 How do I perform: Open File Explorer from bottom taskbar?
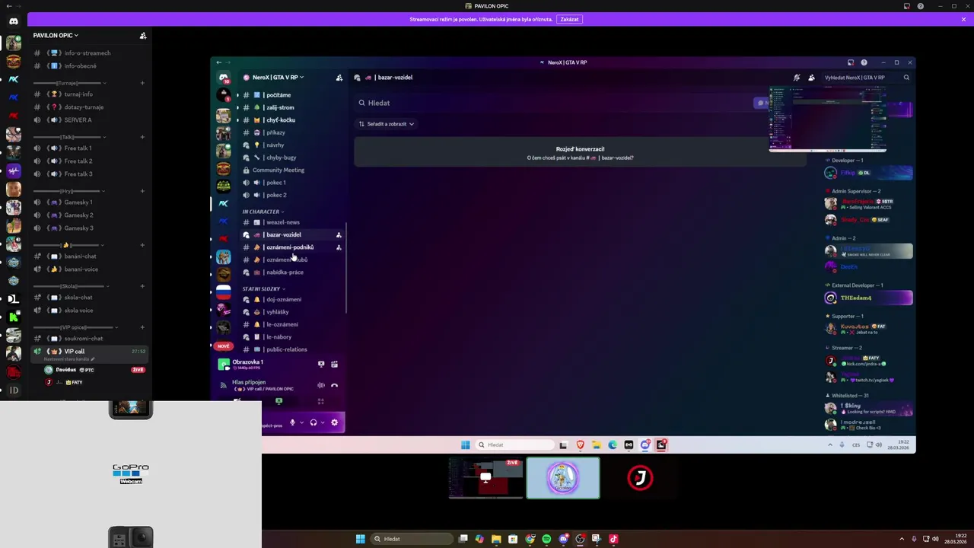(x=496, y=539)
